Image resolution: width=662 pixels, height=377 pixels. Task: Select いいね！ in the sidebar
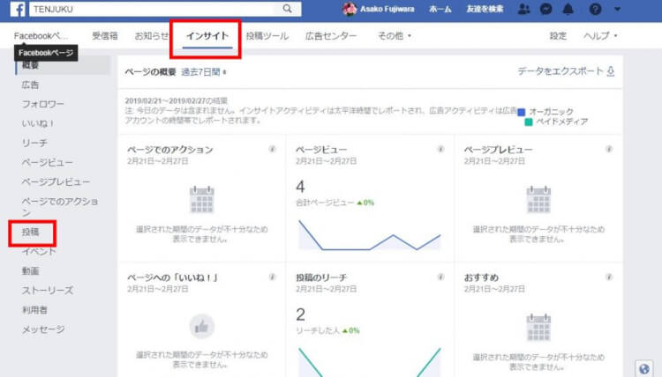(x=38, y=123)
